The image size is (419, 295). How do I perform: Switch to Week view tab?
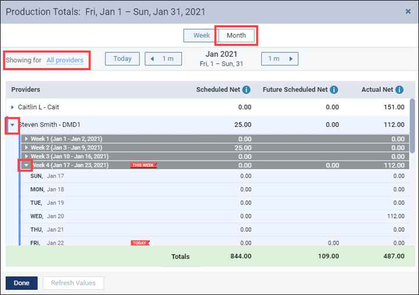click(x=201, y=35)
